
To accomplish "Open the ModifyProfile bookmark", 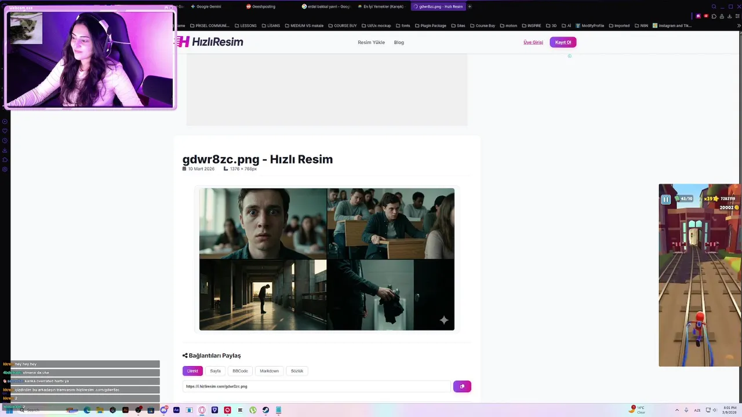I will [590, 25].
